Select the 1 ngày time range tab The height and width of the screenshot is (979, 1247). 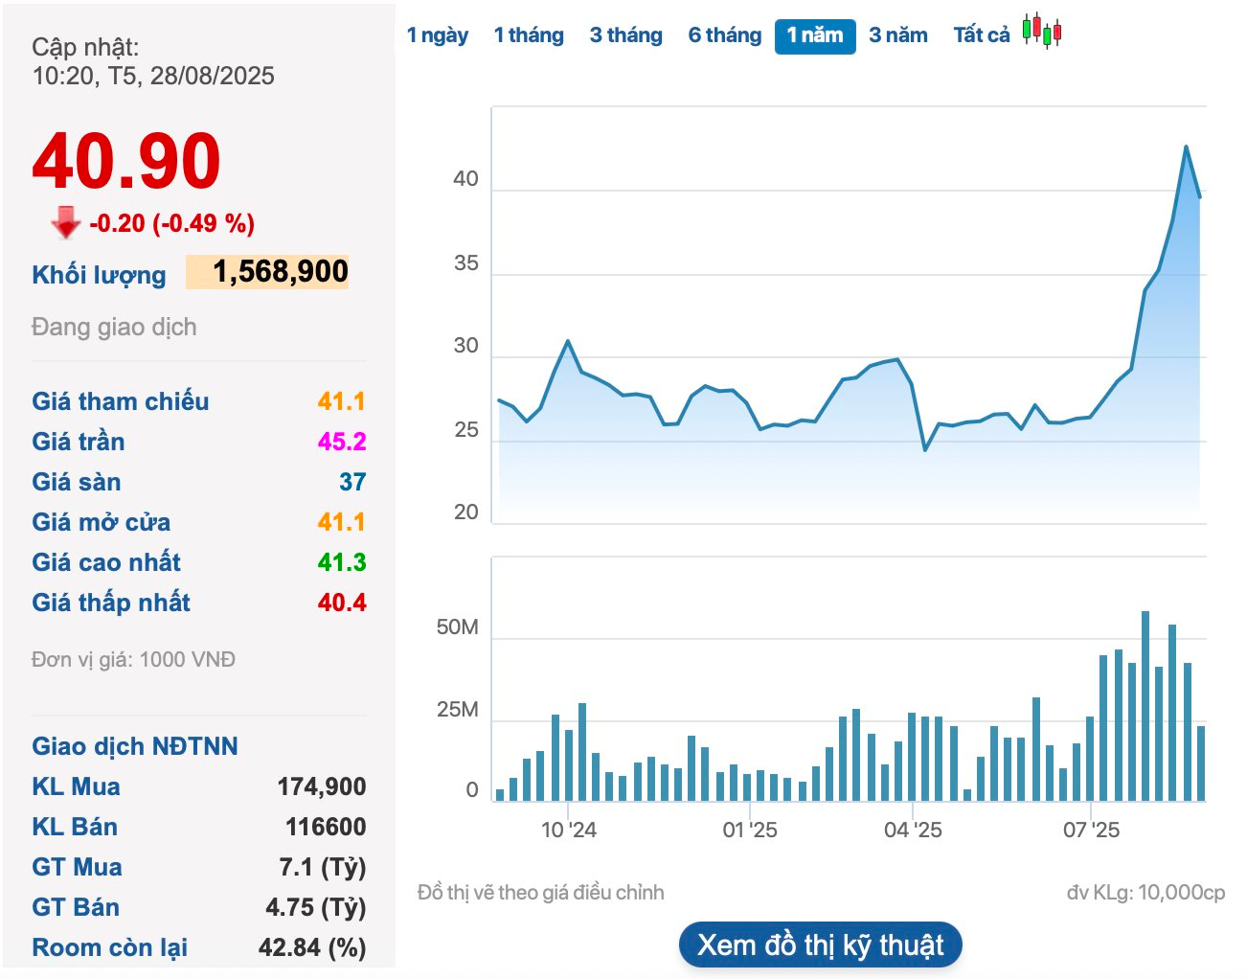tap(438, 35)
